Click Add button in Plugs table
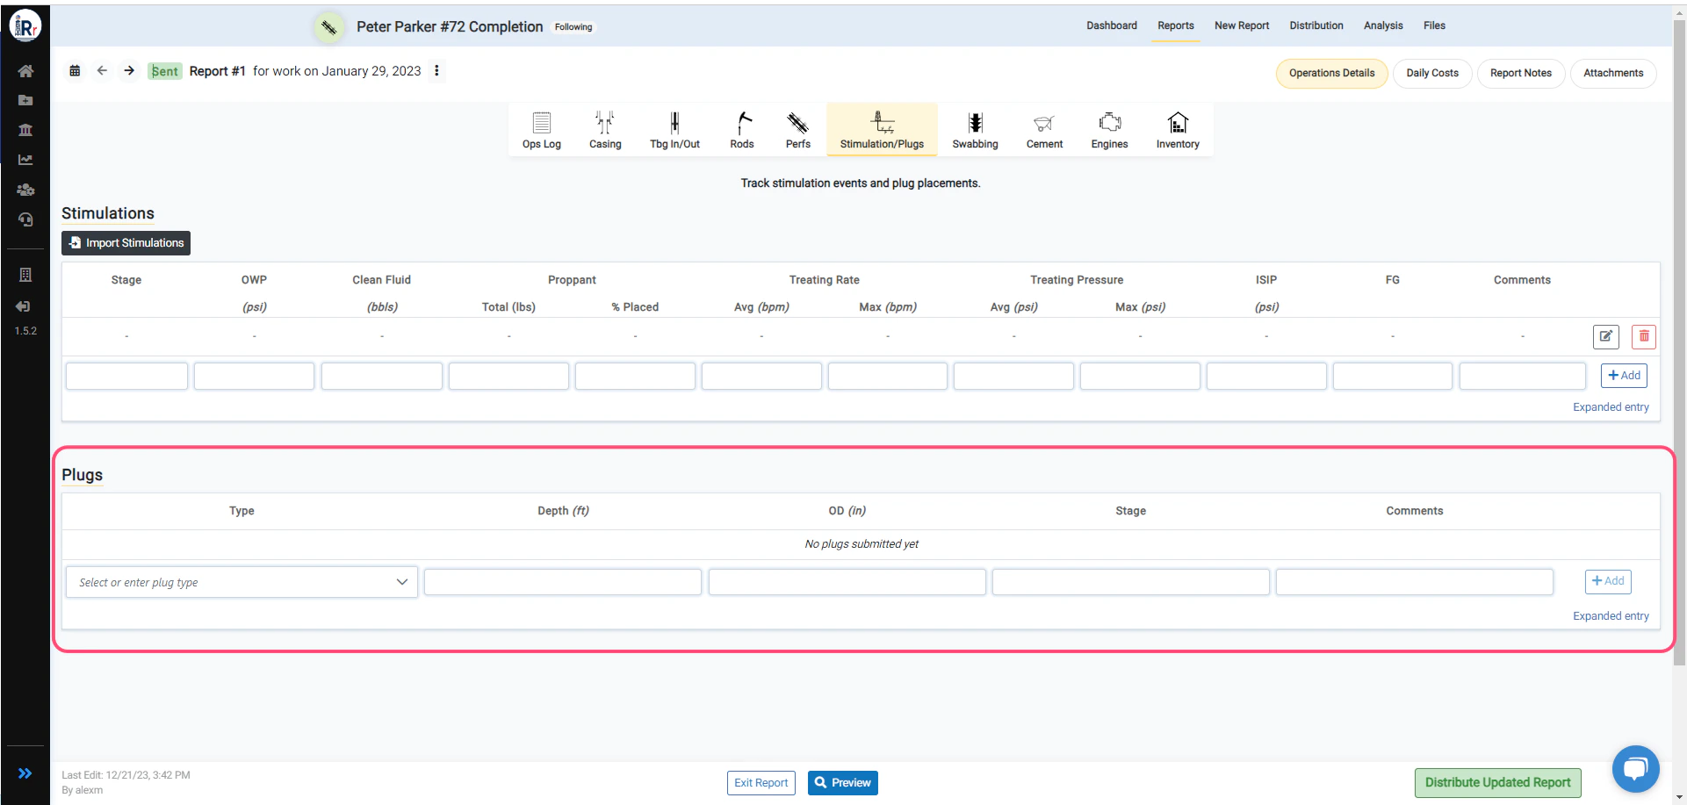 click(1607, 581)
